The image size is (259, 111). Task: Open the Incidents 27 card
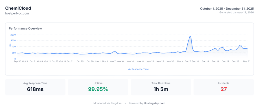click(x=223, y=87)
